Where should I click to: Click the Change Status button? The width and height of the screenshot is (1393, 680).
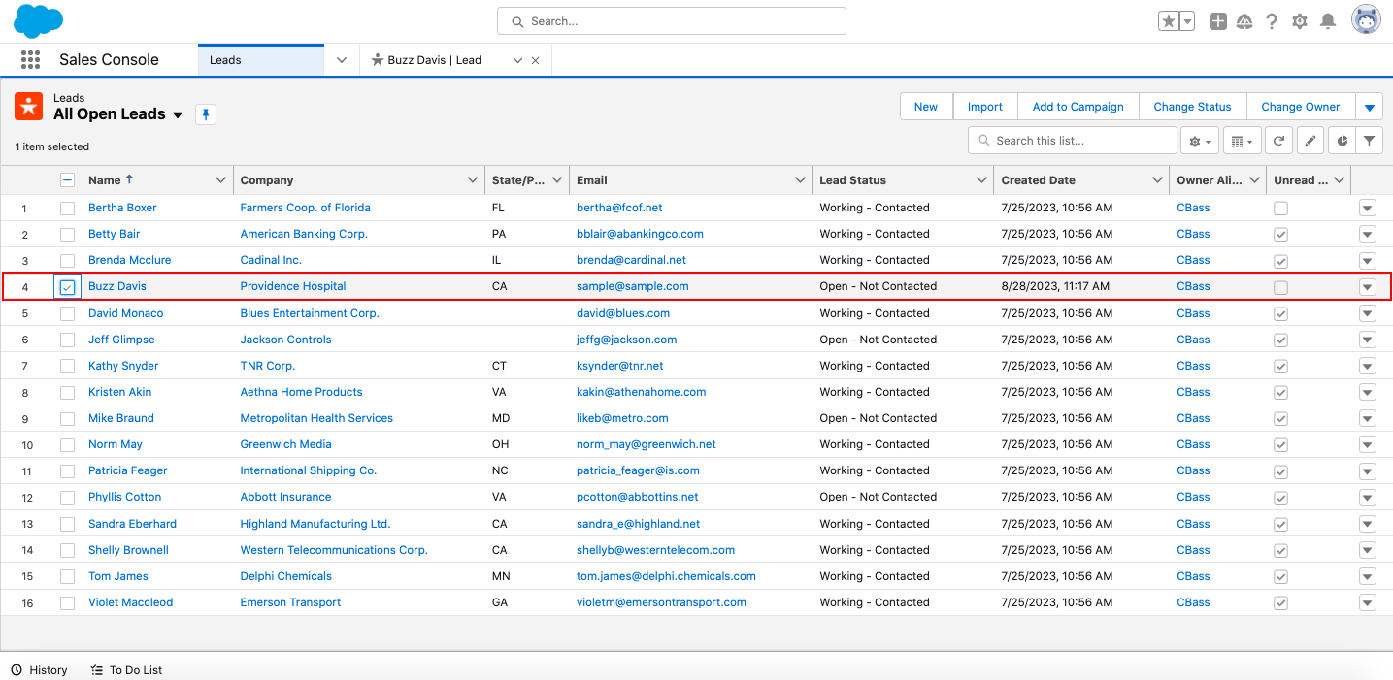[x=1192, y=107]
